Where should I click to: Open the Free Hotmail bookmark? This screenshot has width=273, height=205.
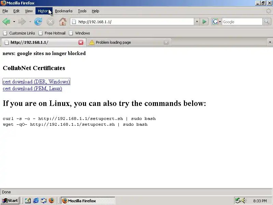52,33
